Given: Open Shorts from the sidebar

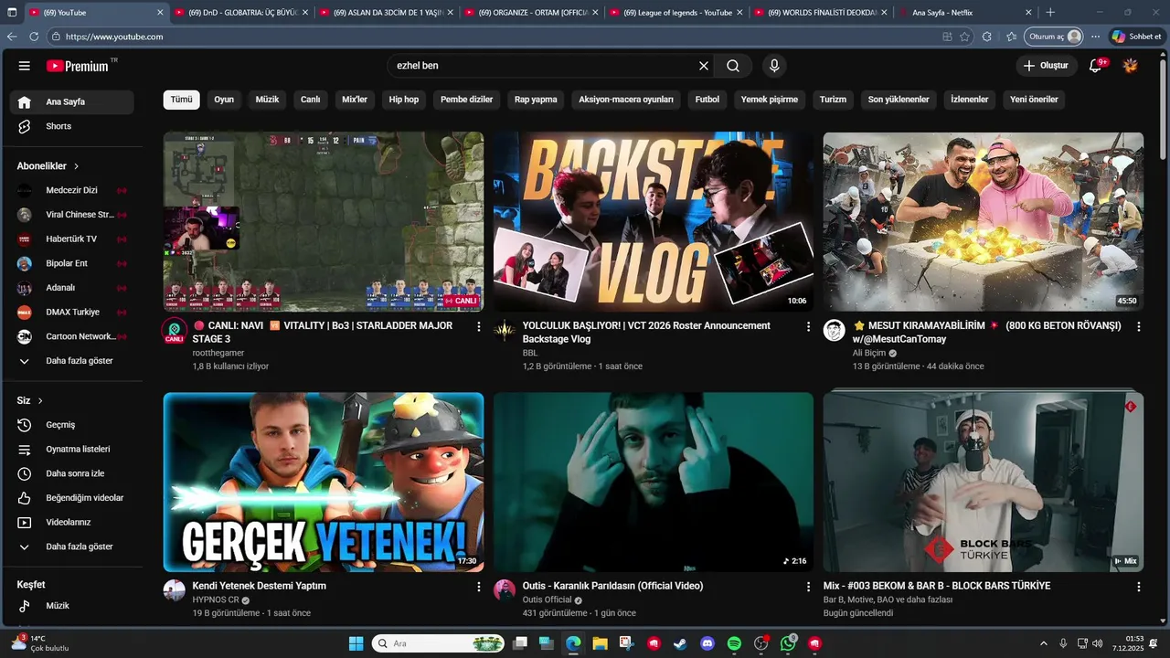Looking at the screenshot, I should pos(72,126).
